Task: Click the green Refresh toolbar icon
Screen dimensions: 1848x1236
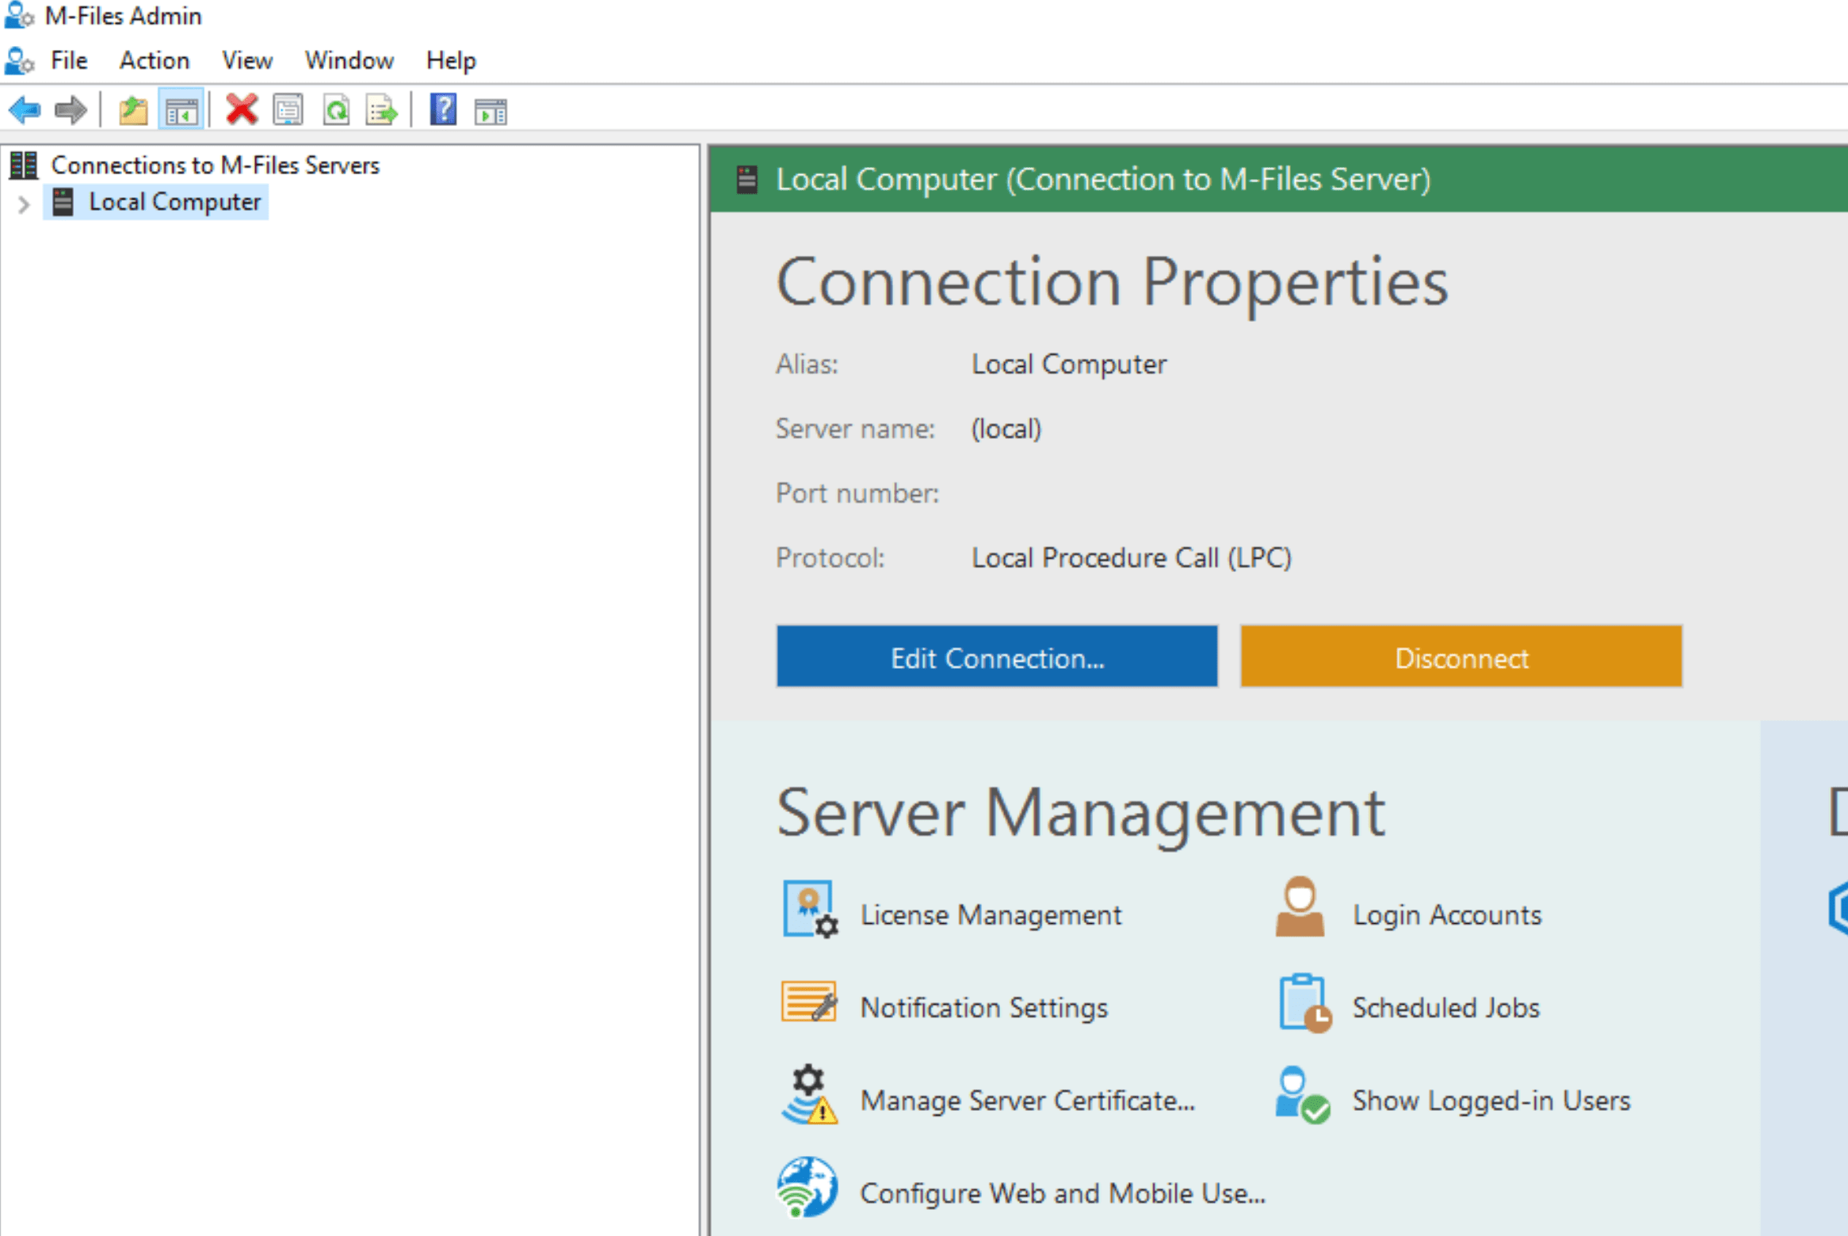Action: click(x=336, y=110)
